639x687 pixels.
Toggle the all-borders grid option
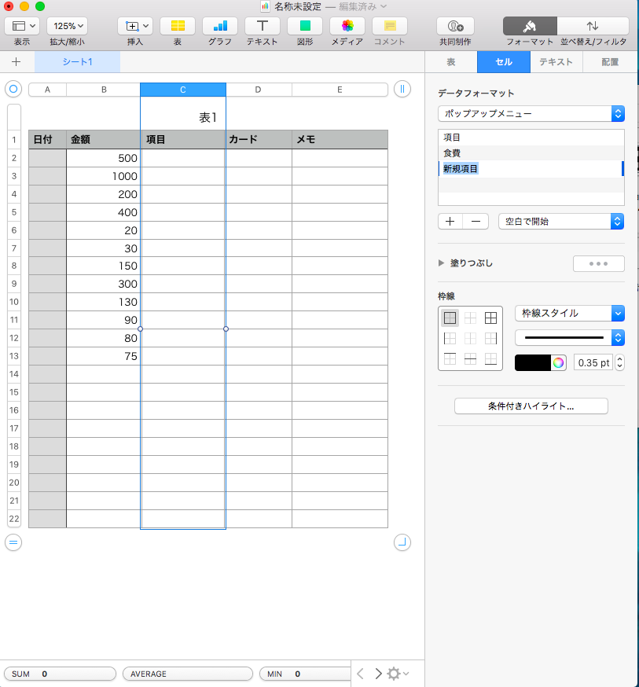pyautogui.click(x=490, y=318)
